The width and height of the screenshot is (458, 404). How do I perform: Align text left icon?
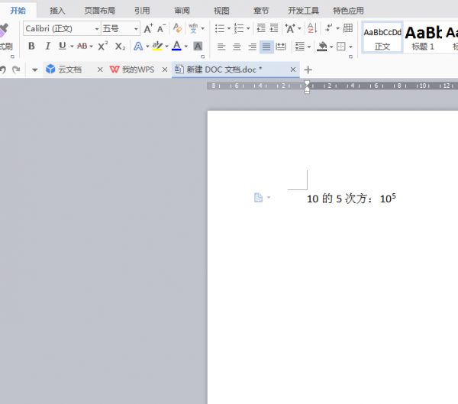coord(221,47)
